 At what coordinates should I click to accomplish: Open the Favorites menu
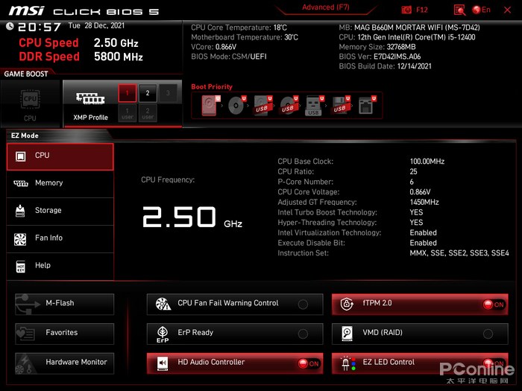click(65, 334)
